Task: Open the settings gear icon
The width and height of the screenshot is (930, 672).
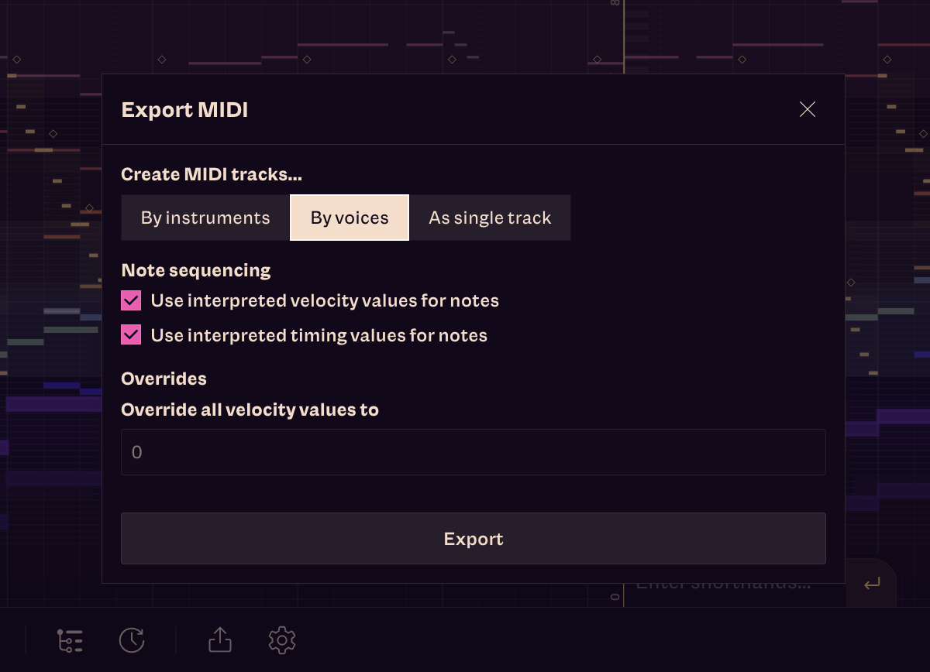Action: pyautogui.click(x=281, y=640)
